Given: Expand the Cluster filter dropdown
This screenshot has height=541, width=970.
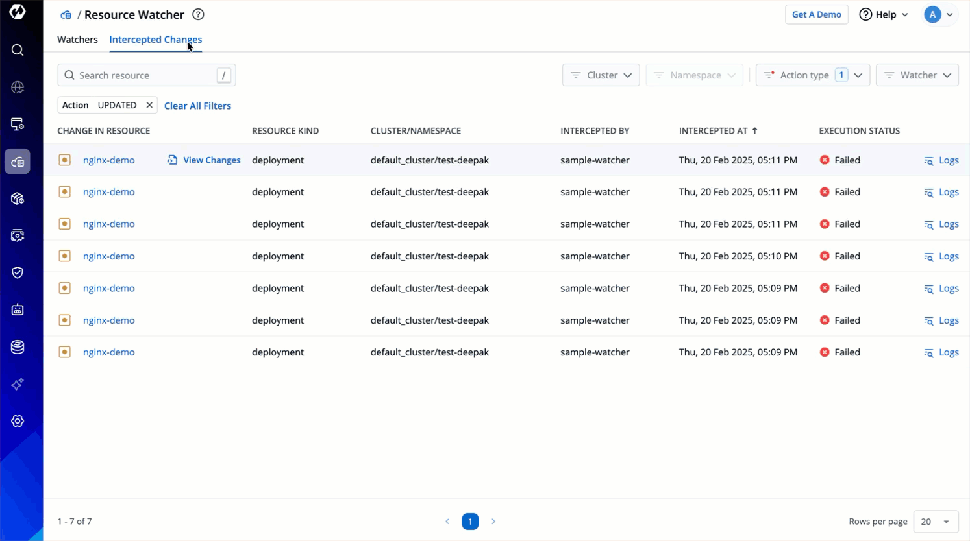Looking at the screenshot, I should (601, 75).
